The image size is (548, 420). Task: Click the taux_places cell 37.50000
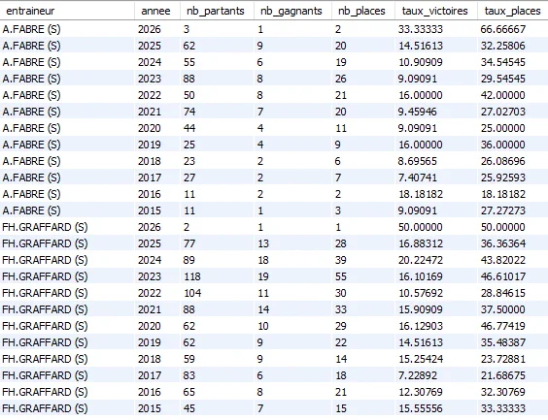(x=513, y=309)
